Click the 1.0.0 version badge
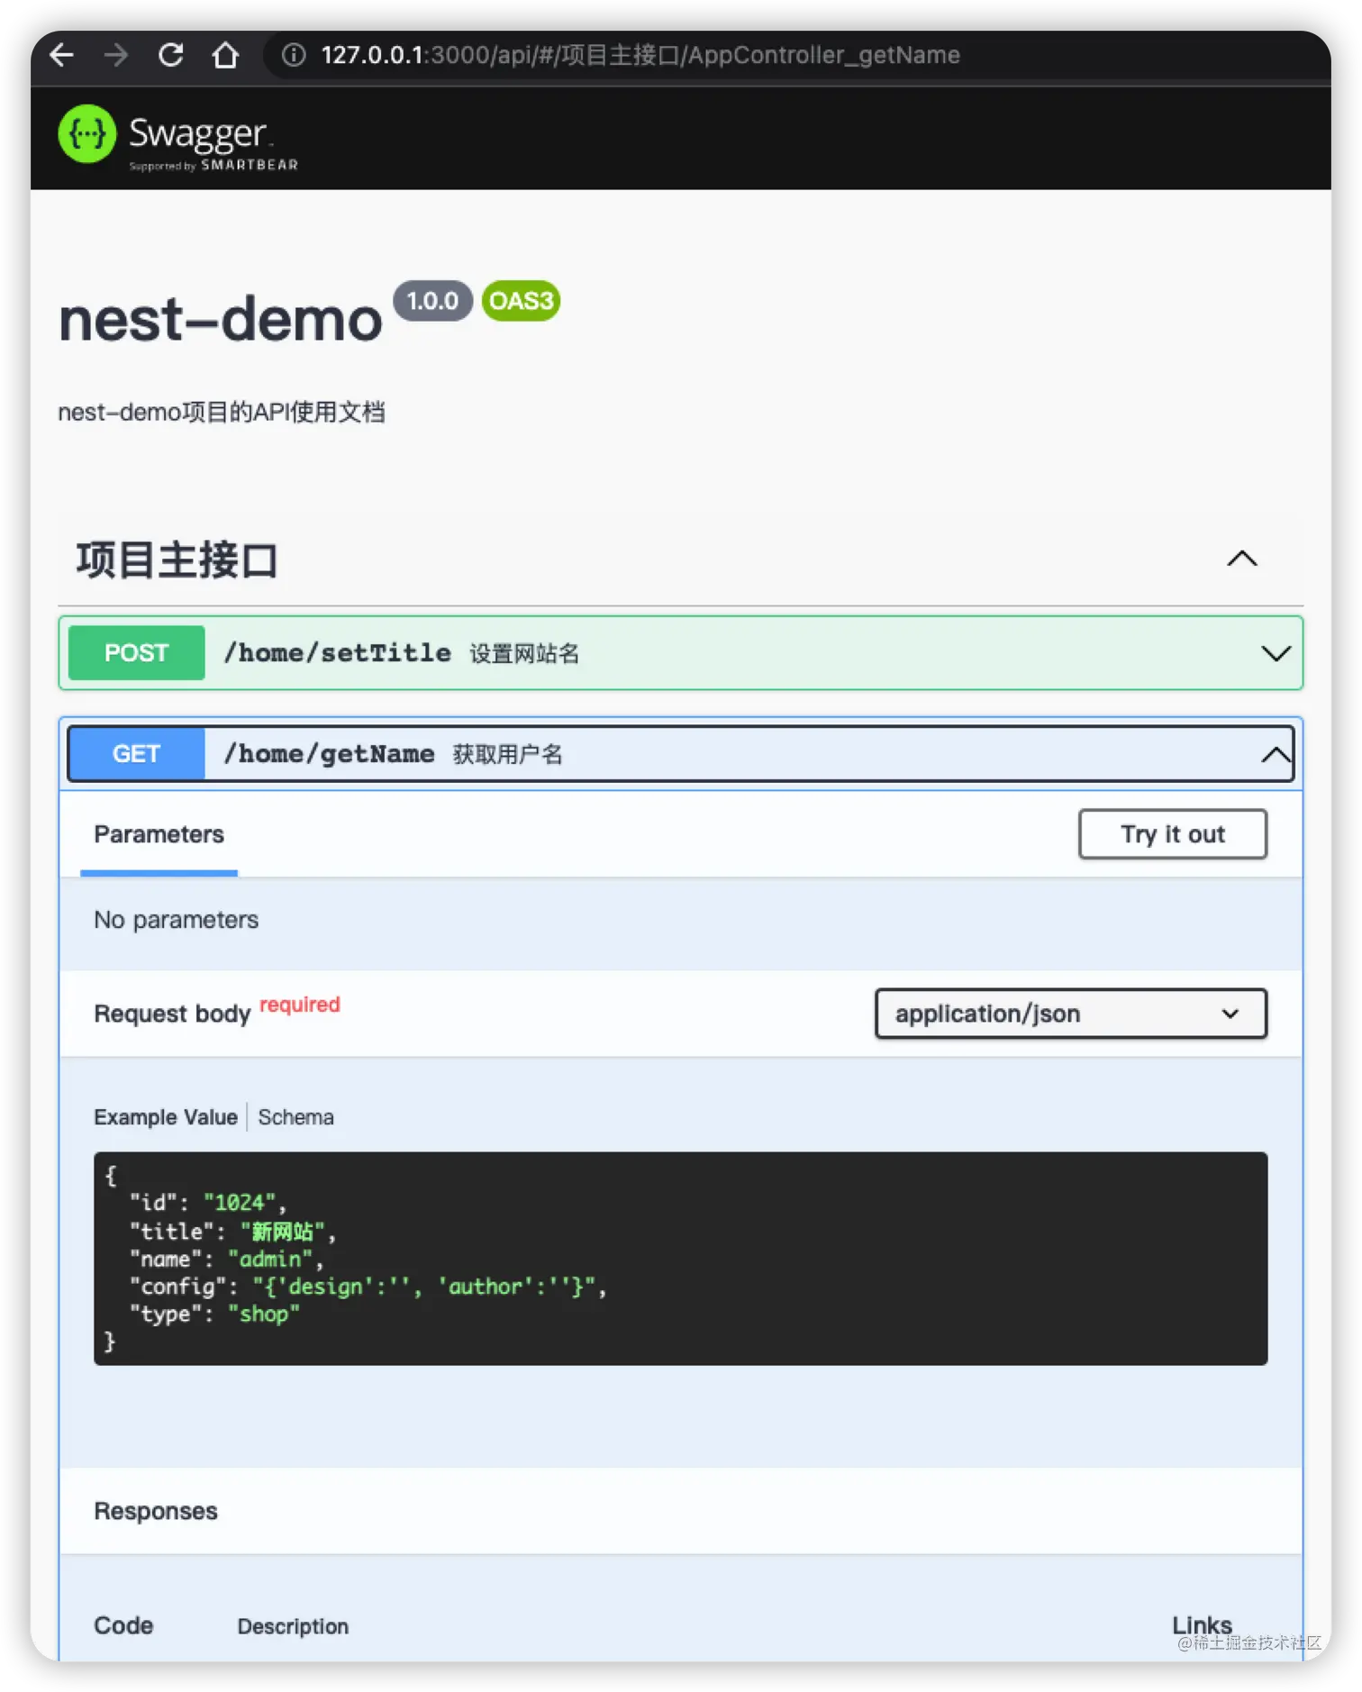Screen dimensions: 1362x1692 pyautogui.click(x=432, y=301)
